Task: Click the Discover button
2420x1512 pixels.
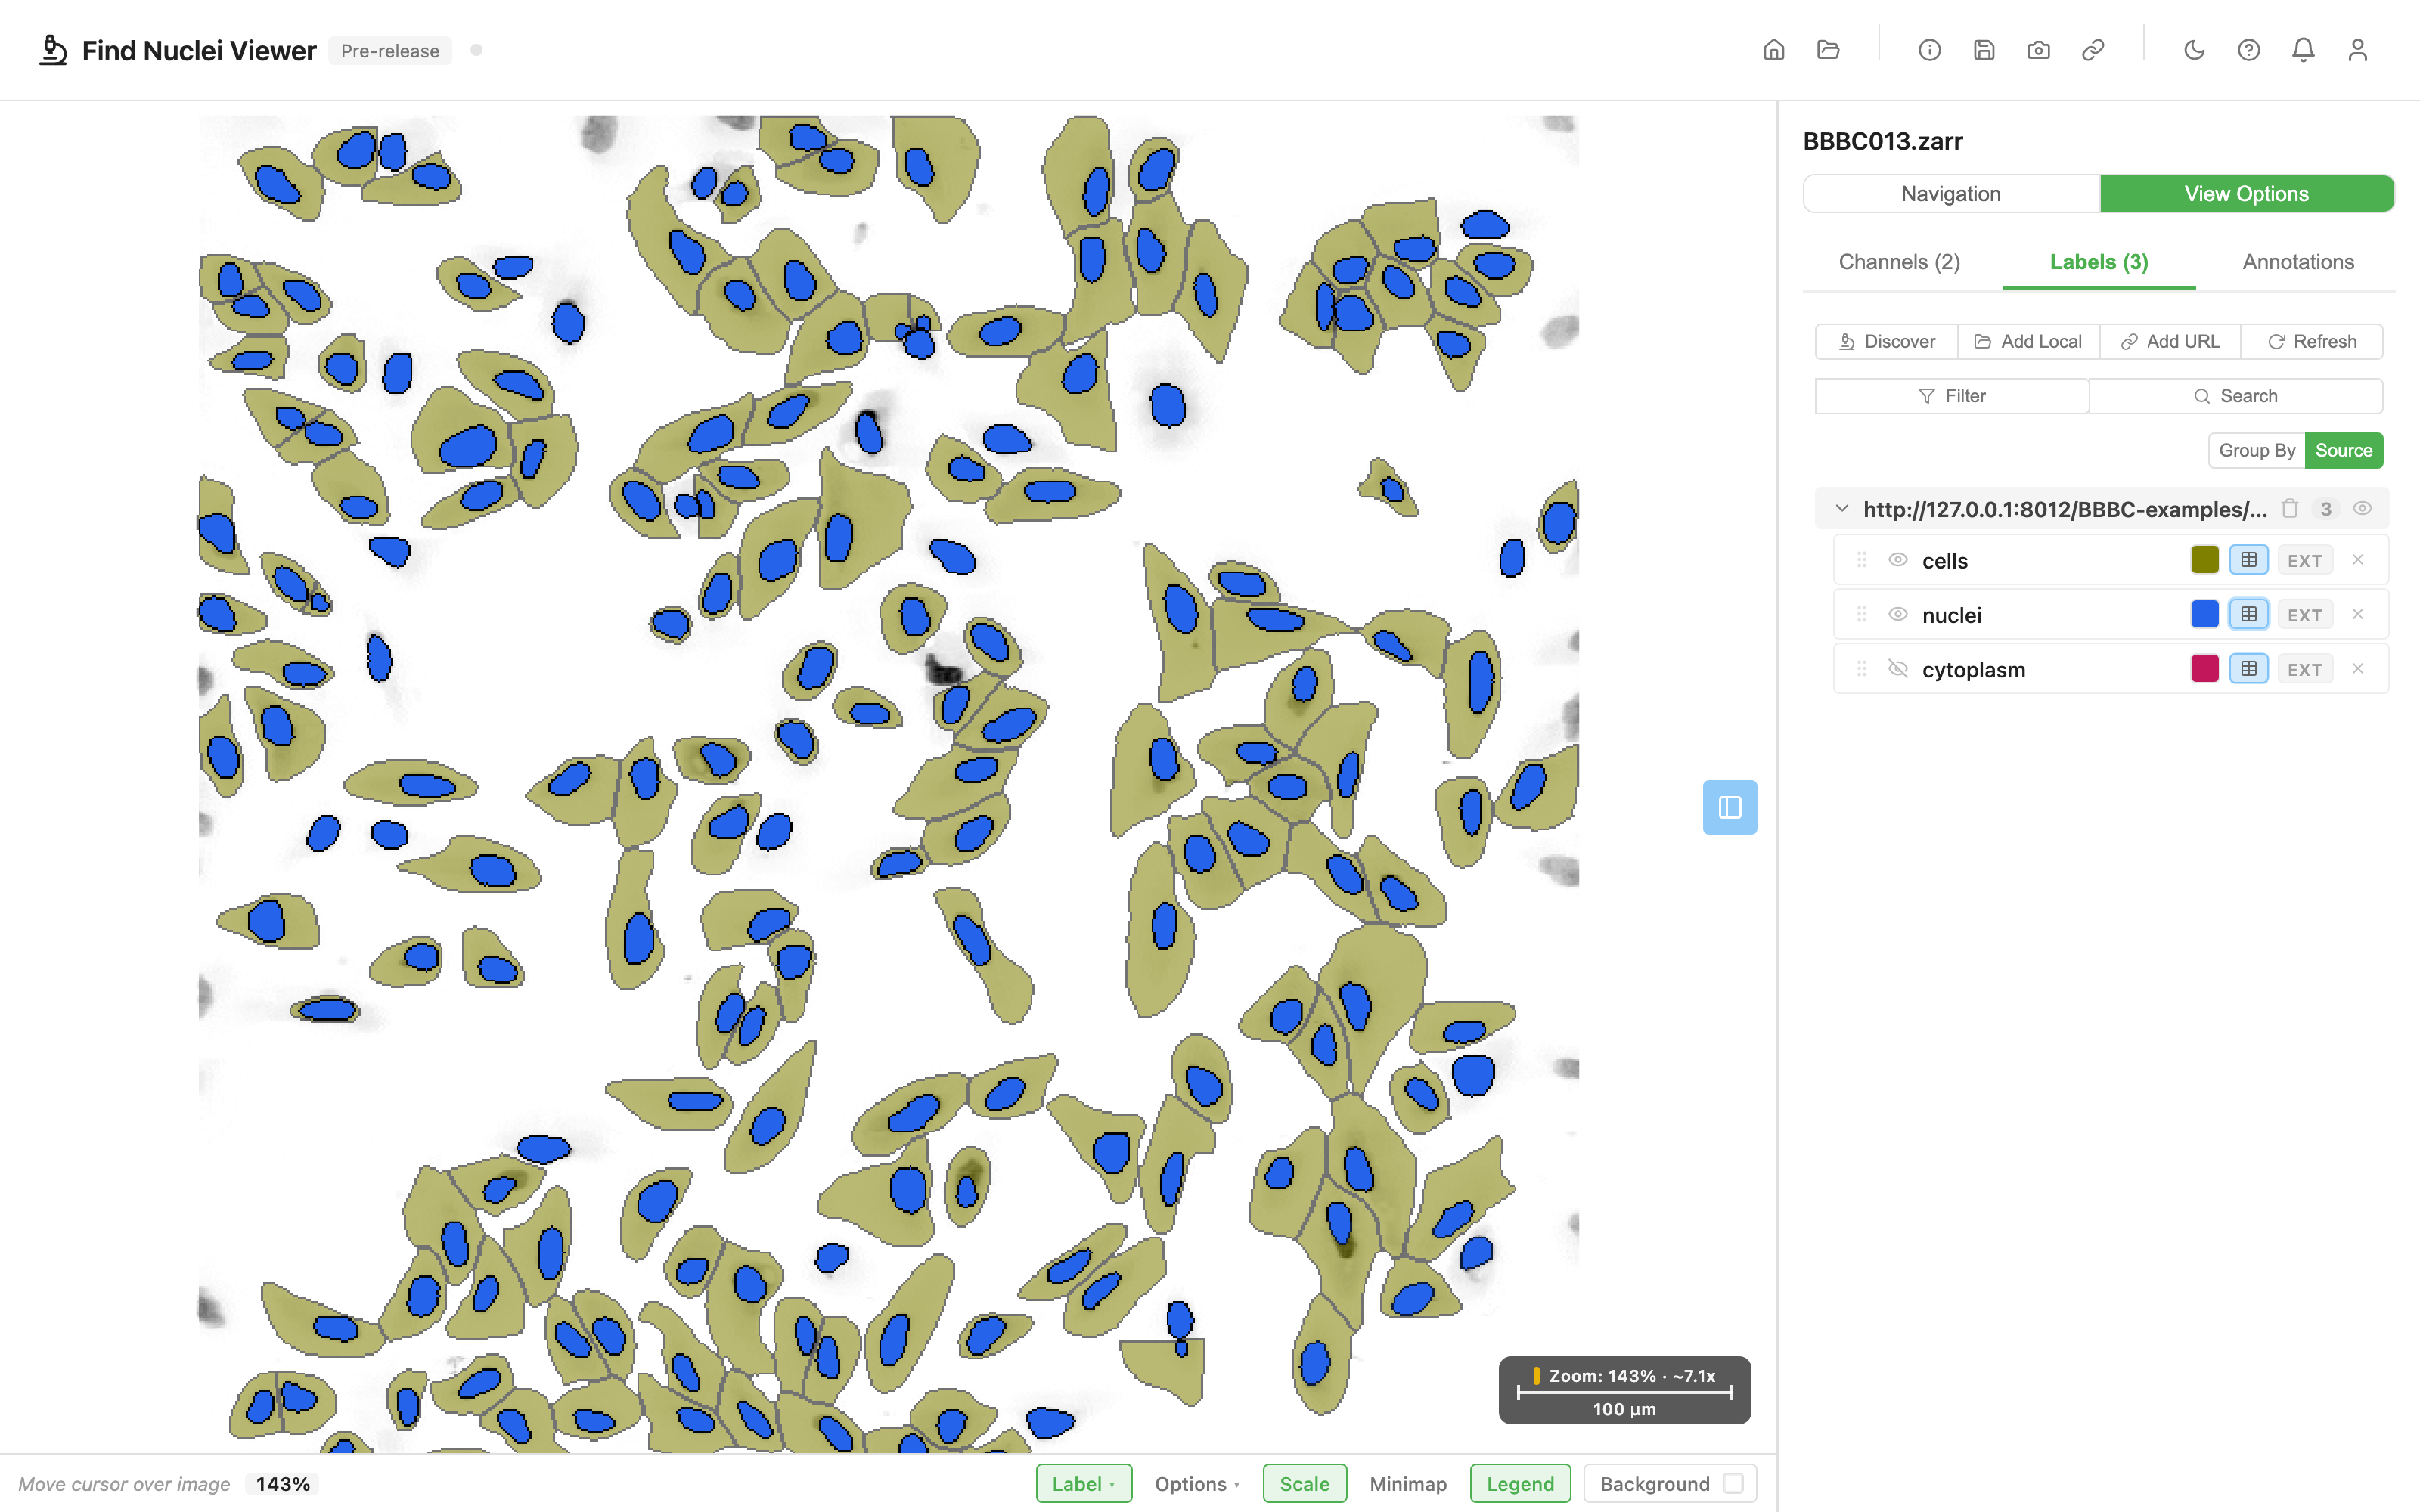Action: pyautogui.click(x=1886, y=342)
